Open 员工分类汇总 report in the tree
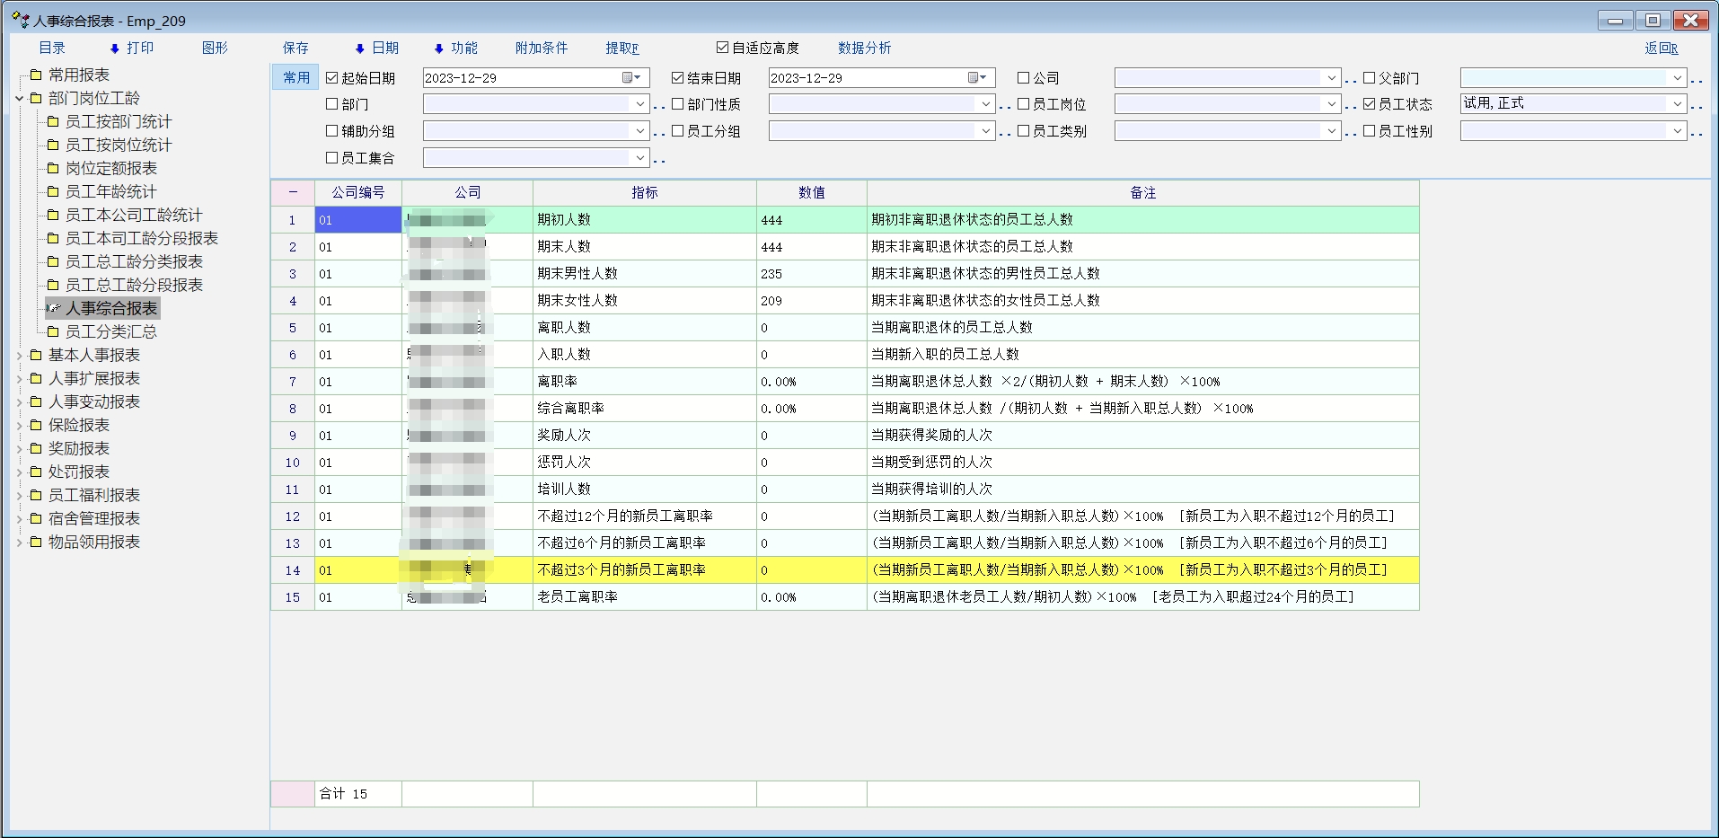Screen dimensions: 1719x838 [110, 332]
